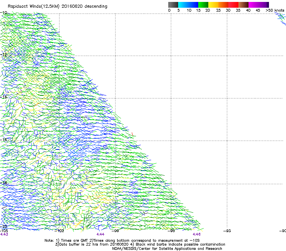This screenshot has width=286, height=251.
Task: Click the blue wind barbs in top-right corner
Action: pyautogui.click(x=281, y=19)
